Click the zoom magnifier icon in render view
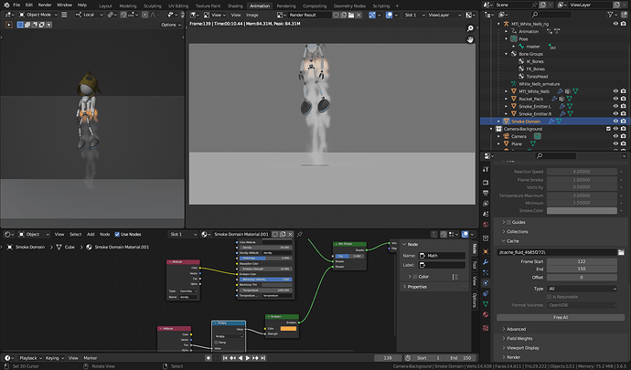This screenshot has height=370, width=631. point(470,28)
